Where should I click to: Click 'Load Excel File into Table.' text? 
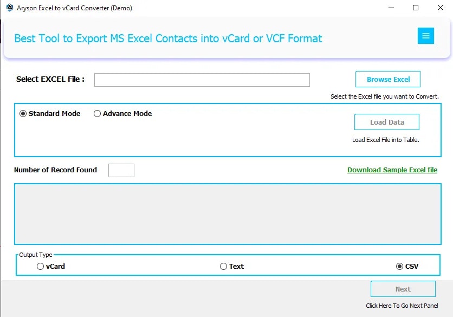click(x=385, y=140)
